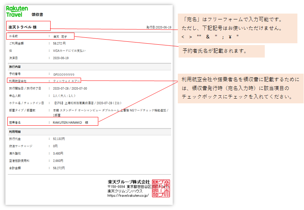Select total amount 58,272円 at bottom
Screen dimensions: 304x210
(x=59, y=168)
